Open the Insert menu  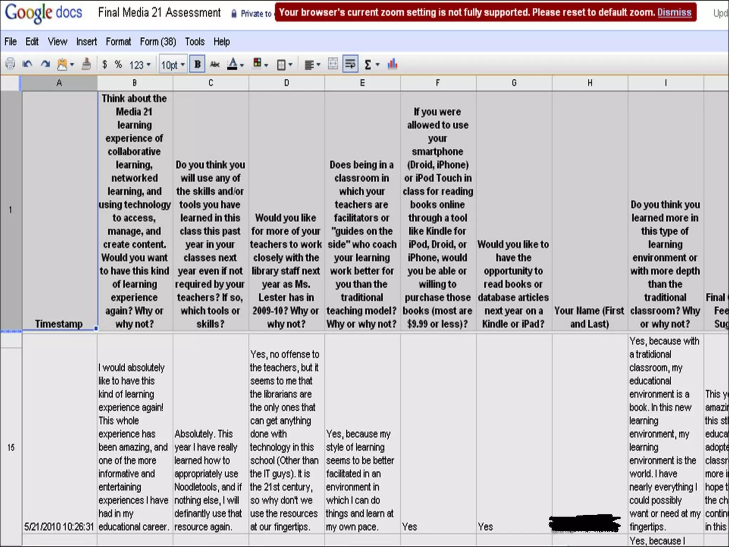tap(86, 42)
